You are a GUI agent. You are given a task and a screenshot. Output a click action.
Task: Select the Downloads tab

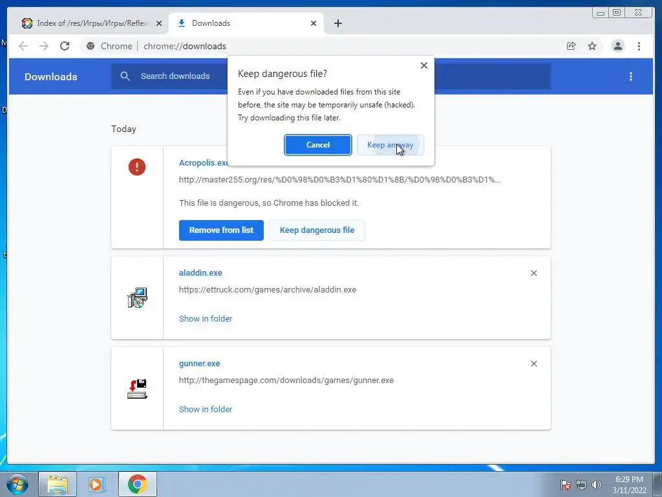(246, 23)
